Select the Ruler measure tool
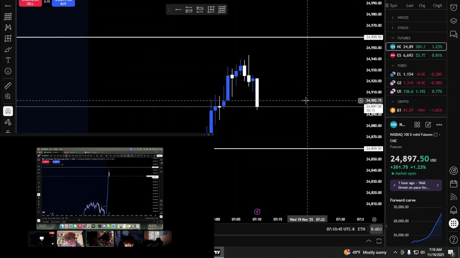The image size is (460, 258). coord(8,86)
